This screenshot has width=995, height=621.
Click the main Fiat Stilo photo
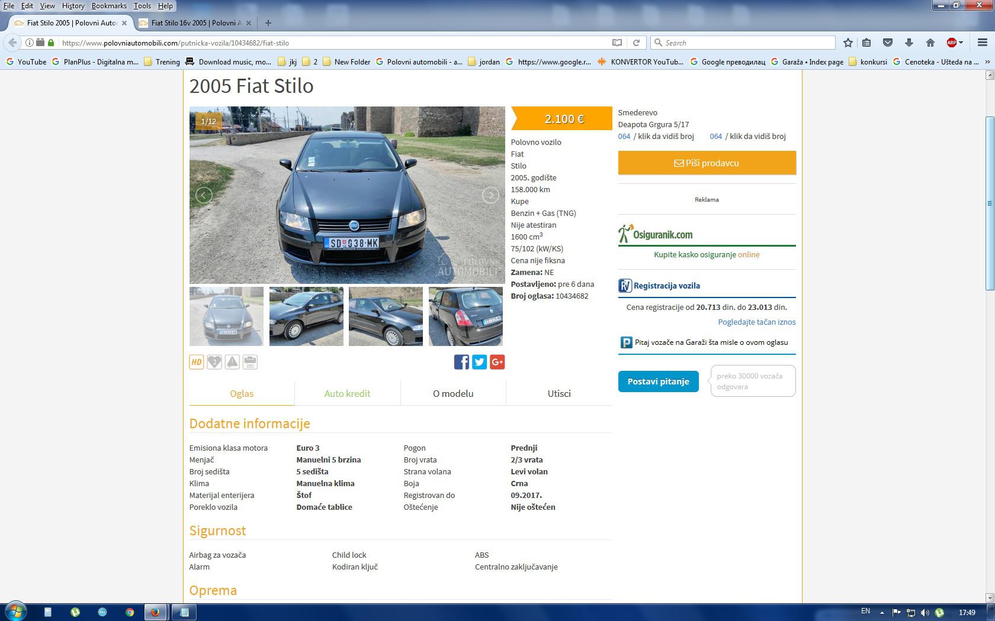click(x=347, y=195)
